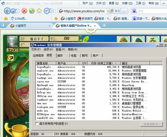Viewport: 167px width, 137px height.
Task: Open 114la bookmark
Action: pos(19,19)
